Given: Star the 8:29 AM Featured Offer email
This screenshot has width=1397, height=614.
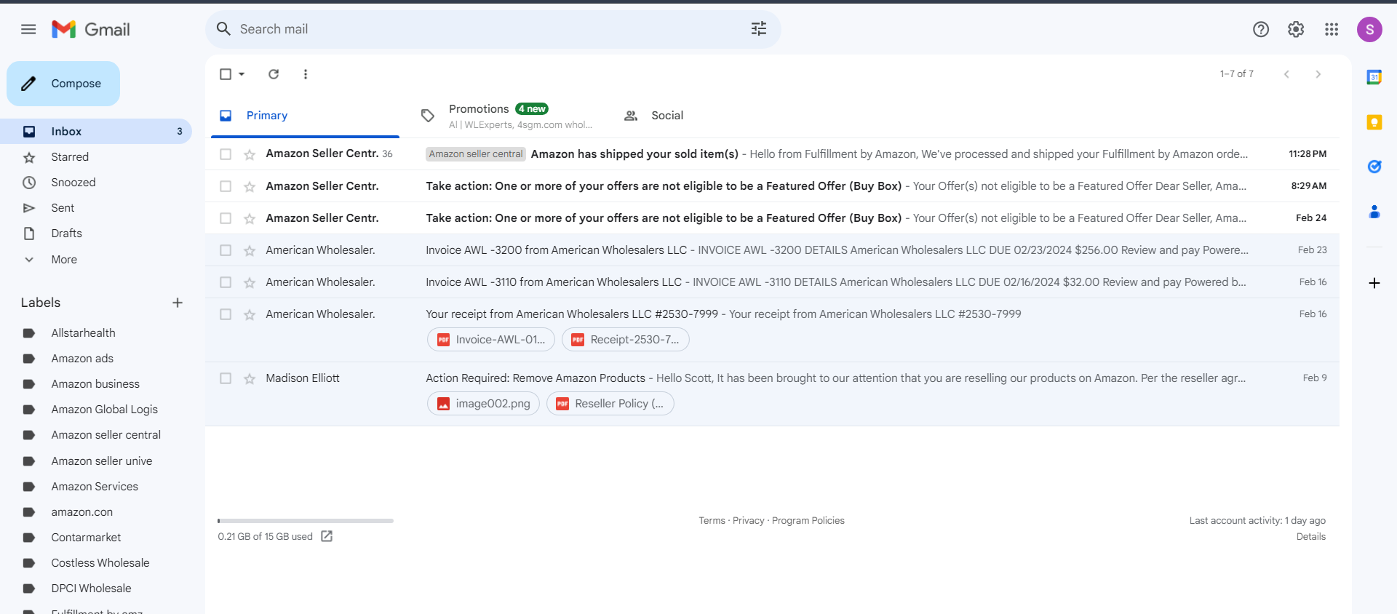Looking at the screenshot, I should (x=250, y=186).
